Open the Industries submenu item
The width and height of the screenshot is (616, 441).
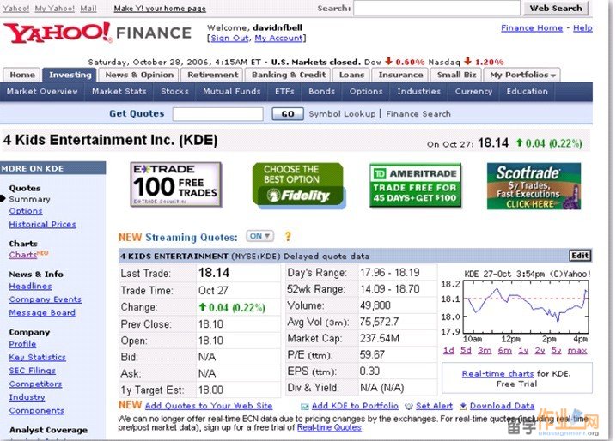pos(418,92)
